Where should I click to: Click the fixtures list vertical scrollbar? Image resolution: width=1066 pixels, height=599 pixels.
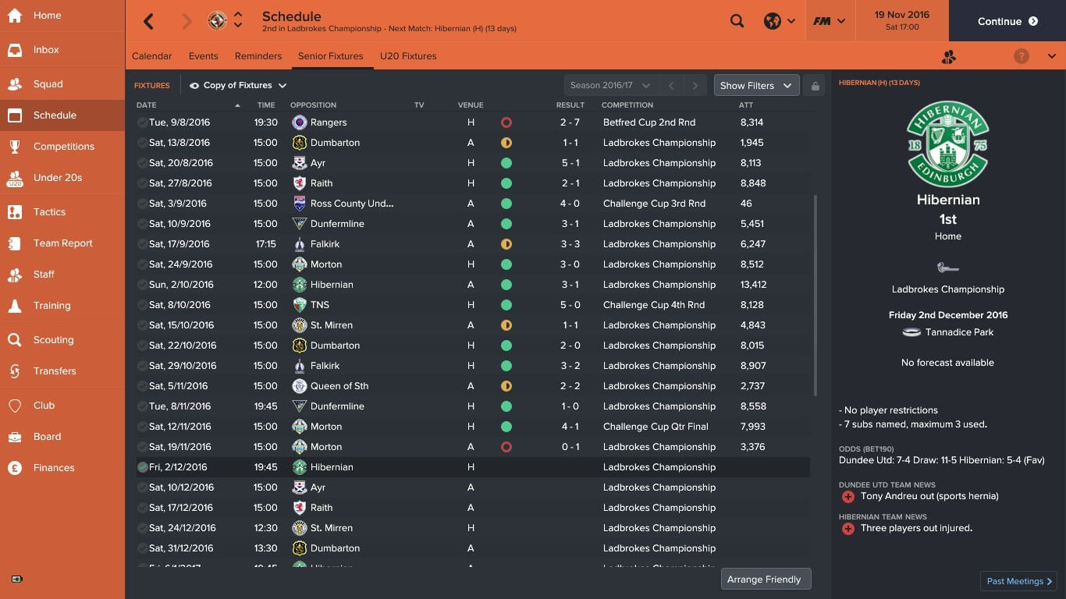816,296
